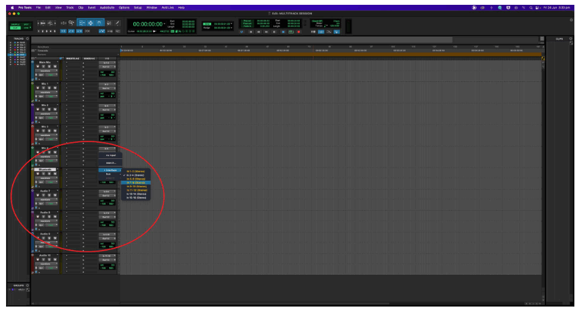The width and height of the screenshot is (578, 312).
Task: Enable Shuffle edit mode
Action: pyautogui.click(x=15, y=24)
